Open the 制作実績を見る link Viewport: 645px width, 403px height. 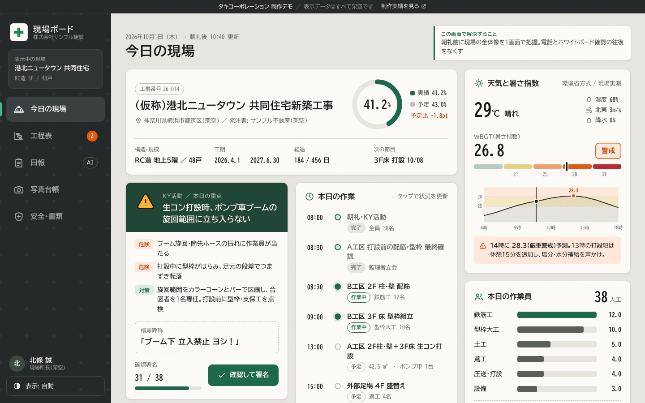coord(403,6)
